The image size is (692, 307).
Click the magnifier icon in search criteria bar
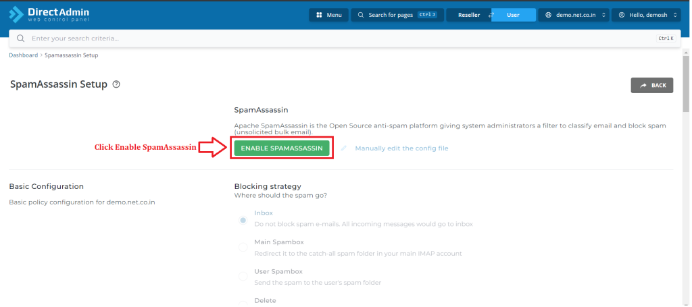pyautogui.click(x=20, y=38)
